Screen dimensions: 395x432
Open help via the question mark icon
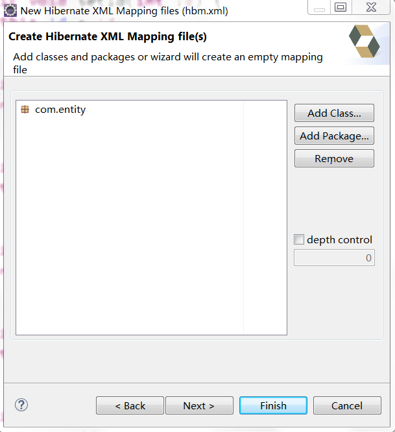(21, 405)
